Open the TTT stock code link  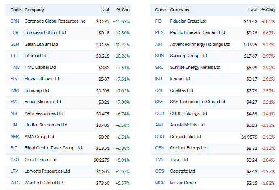[14, 56]
